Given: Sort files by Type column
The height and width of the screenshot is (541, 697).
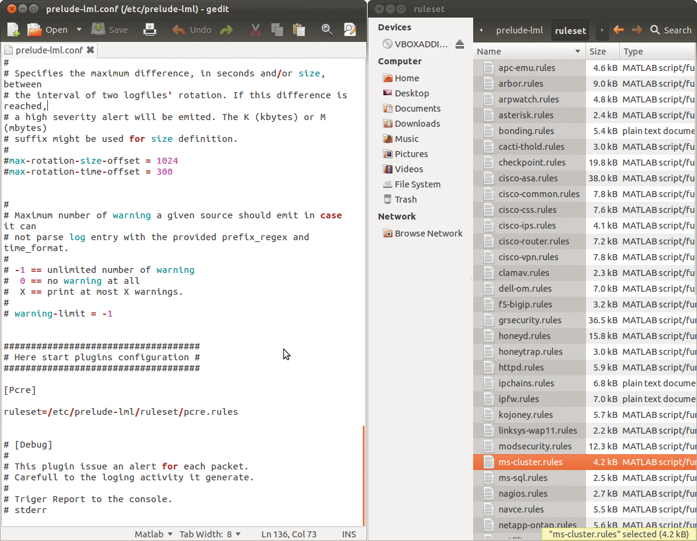Looking at the screenshot, I should coord(658,52).
